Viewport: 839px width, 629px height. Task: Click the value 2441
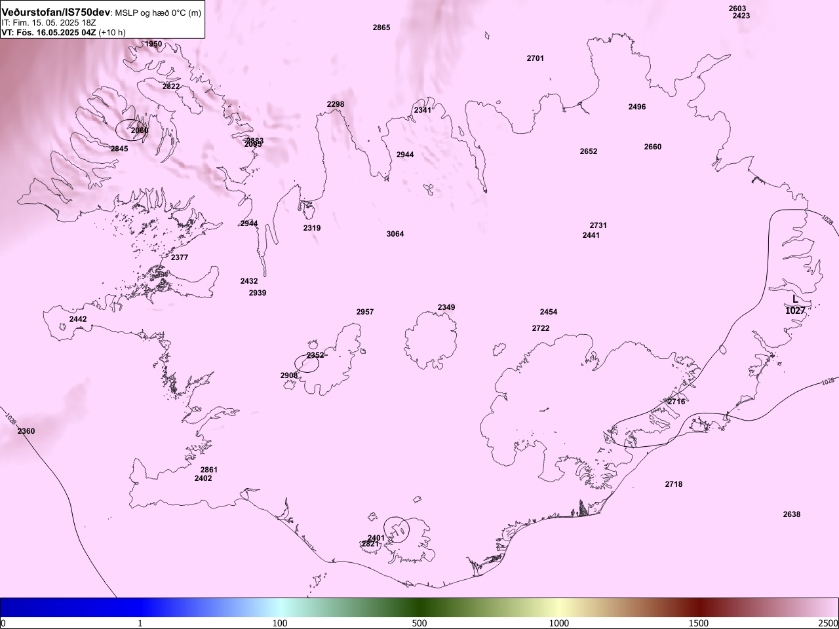tap(591, 235)
